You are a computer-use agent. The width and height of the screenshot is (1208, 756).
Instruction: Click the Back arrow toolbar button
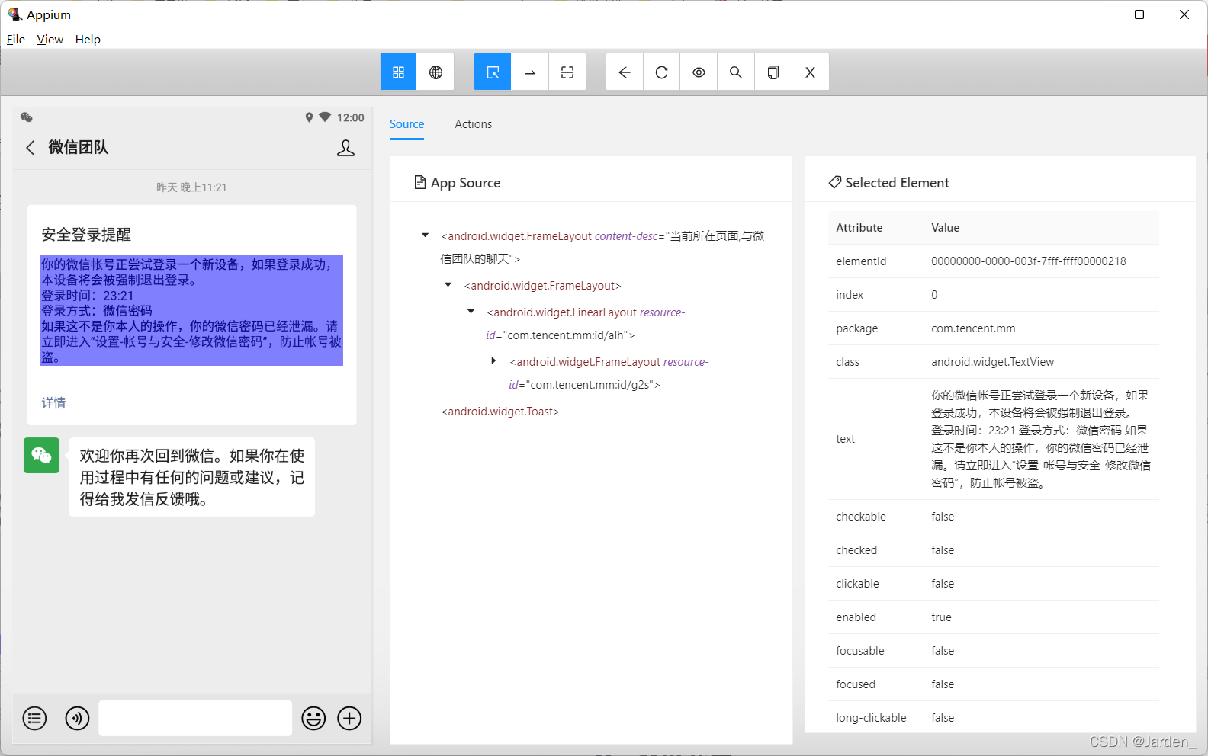coord(625,72)
